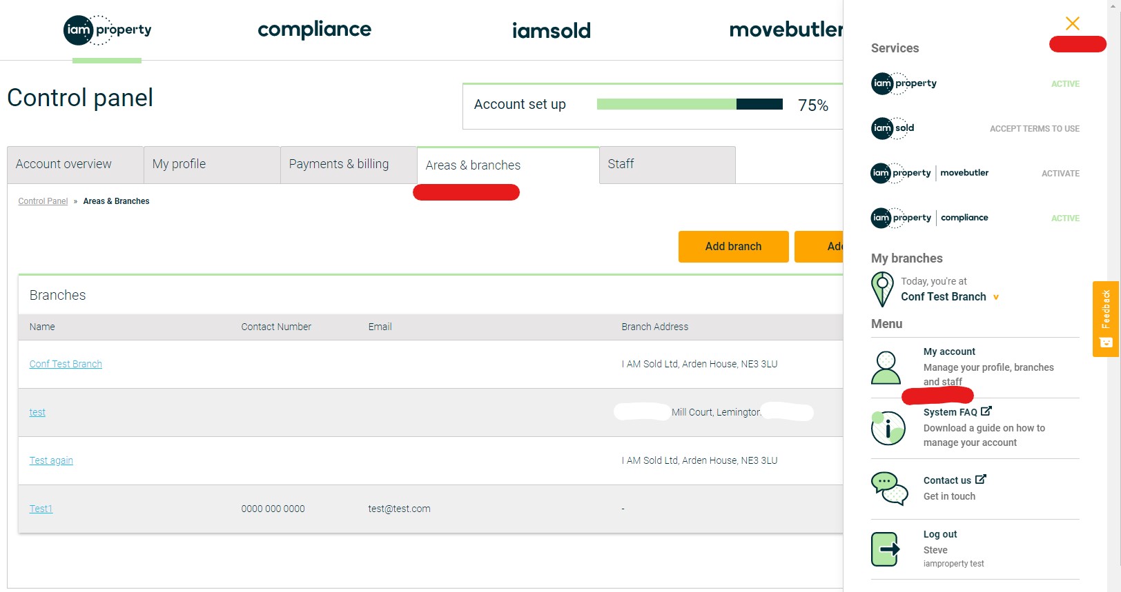The image size is (1121, 592).
Task: Open the Payments & billing tab
Action: pos(348,164)
